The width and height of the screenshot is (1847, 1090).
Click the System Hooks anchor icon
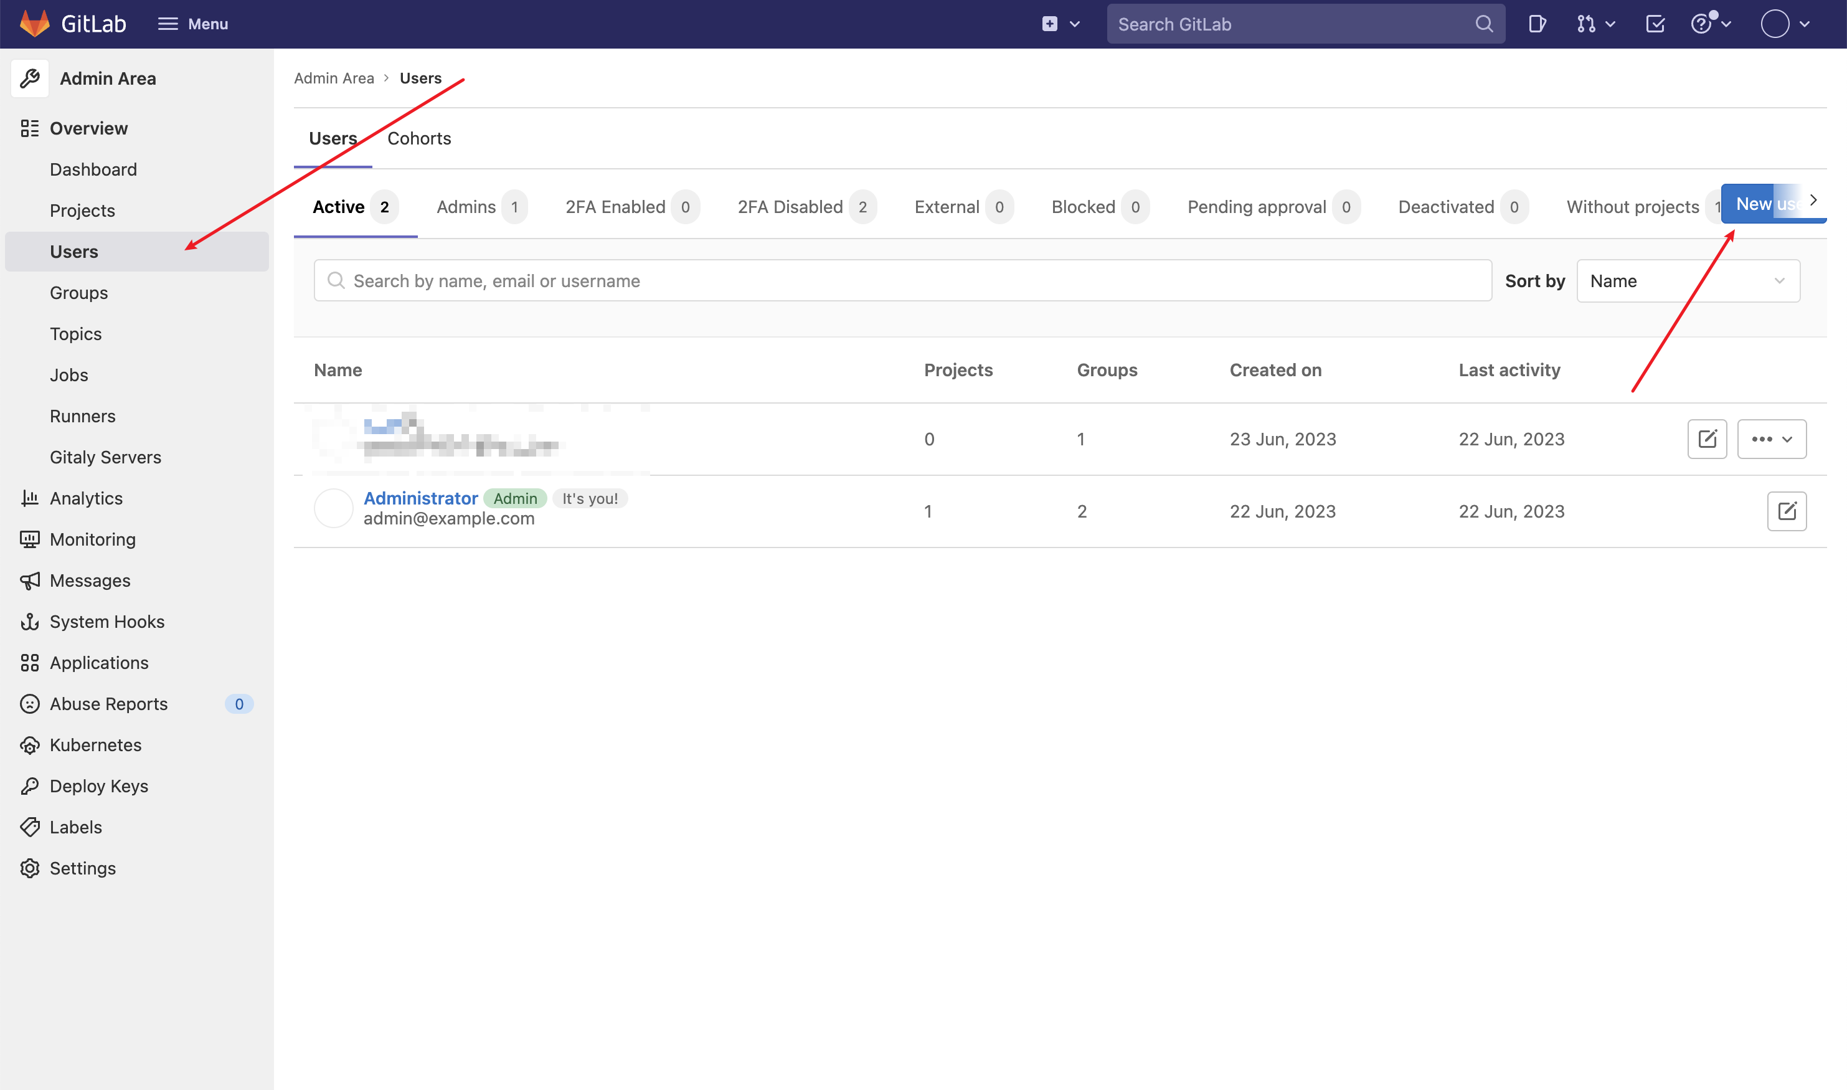[29, 622]
